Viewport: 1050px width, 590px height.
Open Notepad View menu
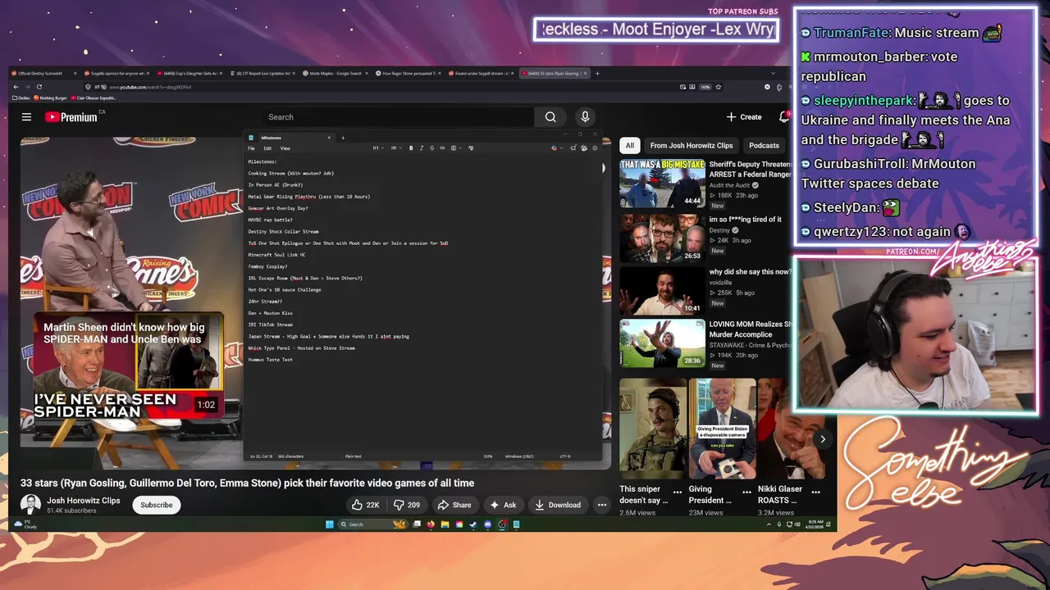pos(285,148)
